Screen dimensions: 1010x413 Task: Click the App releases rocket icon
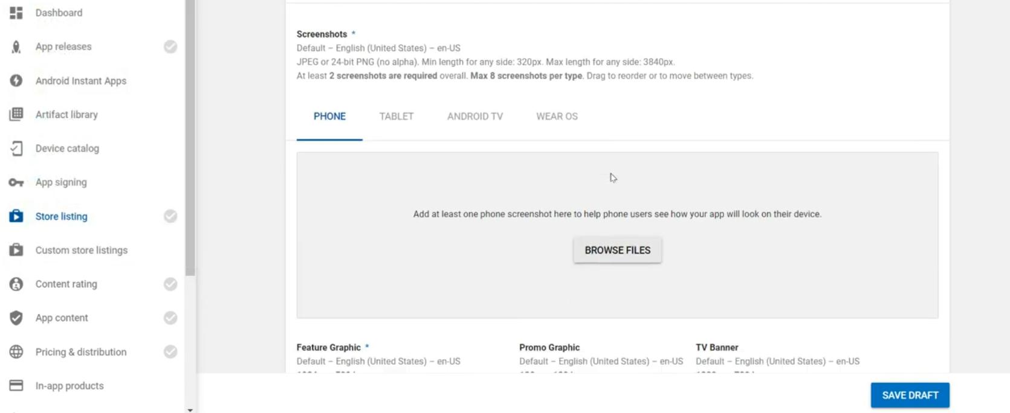click(x=16, y=47)
